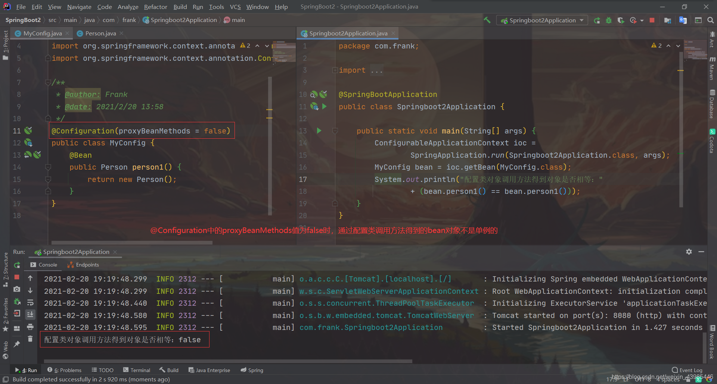Viewport: 717px width, 384px height.
Task: Click the translate icon in toolbar
Action: (683, 20)
